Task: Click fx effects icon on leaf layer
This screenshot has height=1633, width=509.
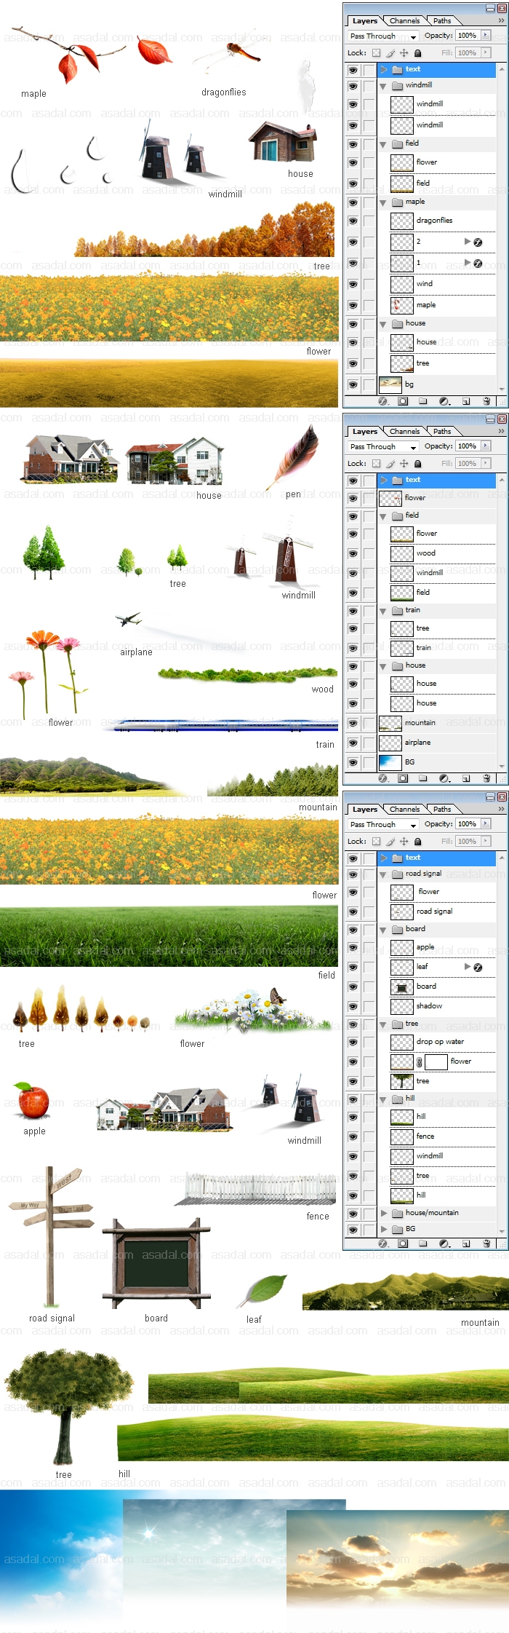Action: (x=478, y=968)
